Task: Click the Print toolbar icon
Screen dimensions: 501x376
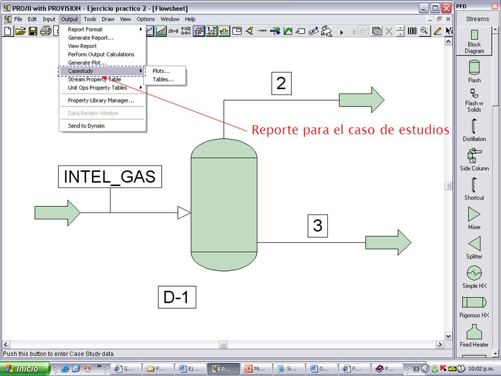Action: coord(46,31)
